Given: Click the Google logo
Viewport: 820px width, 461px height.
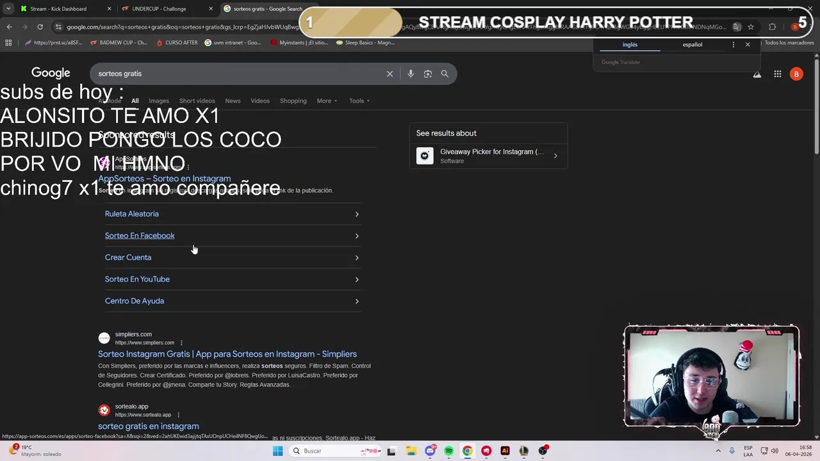Looking at the screenshot, I should pyautogui.click(x=51, y=73).
